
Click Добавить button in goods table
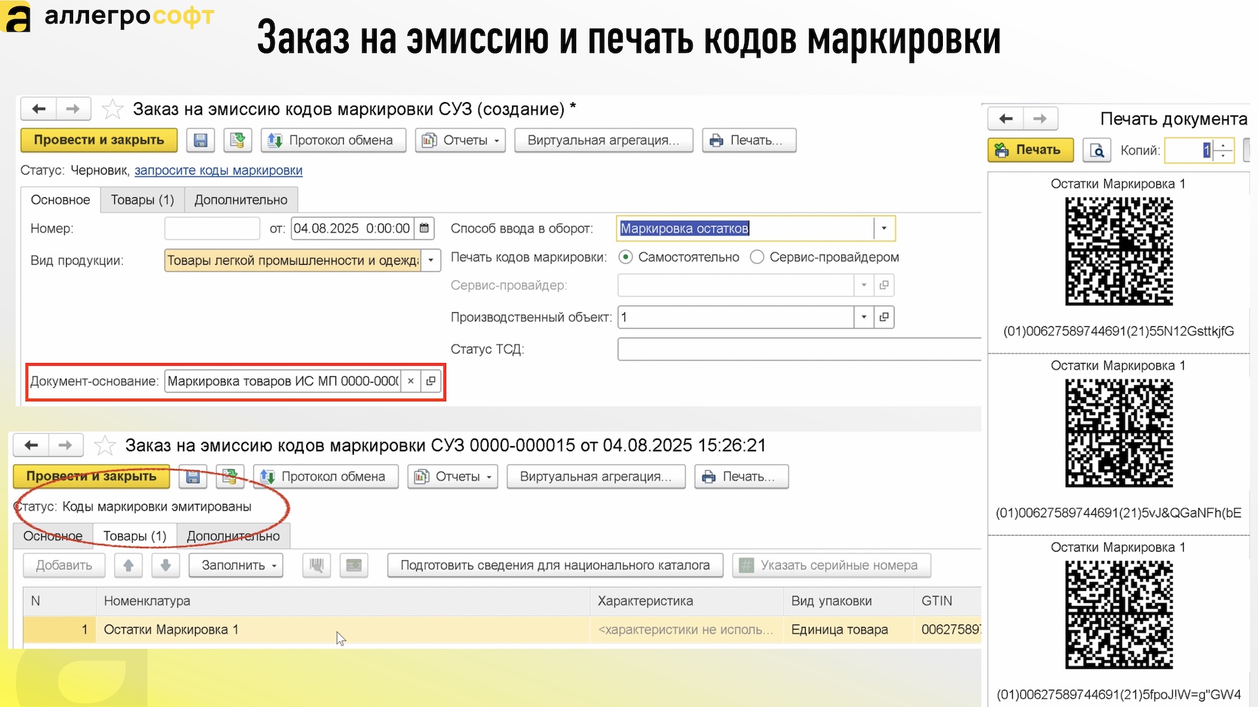coord(64,565)
